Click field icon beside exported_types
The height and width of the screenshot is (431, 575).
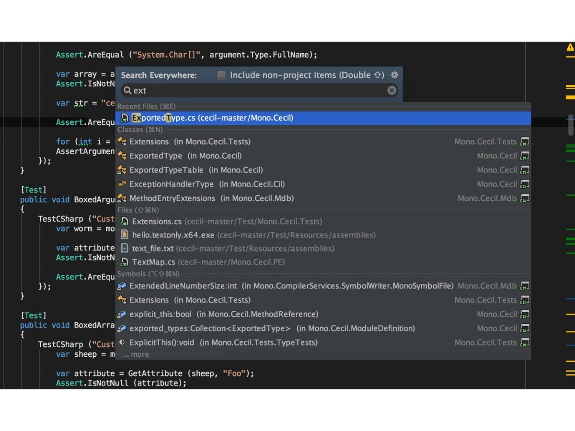tap(122, 329)
